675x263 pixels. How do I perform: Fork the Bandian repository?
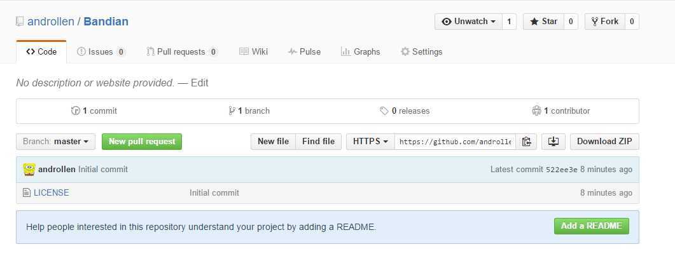click(605, 22)
